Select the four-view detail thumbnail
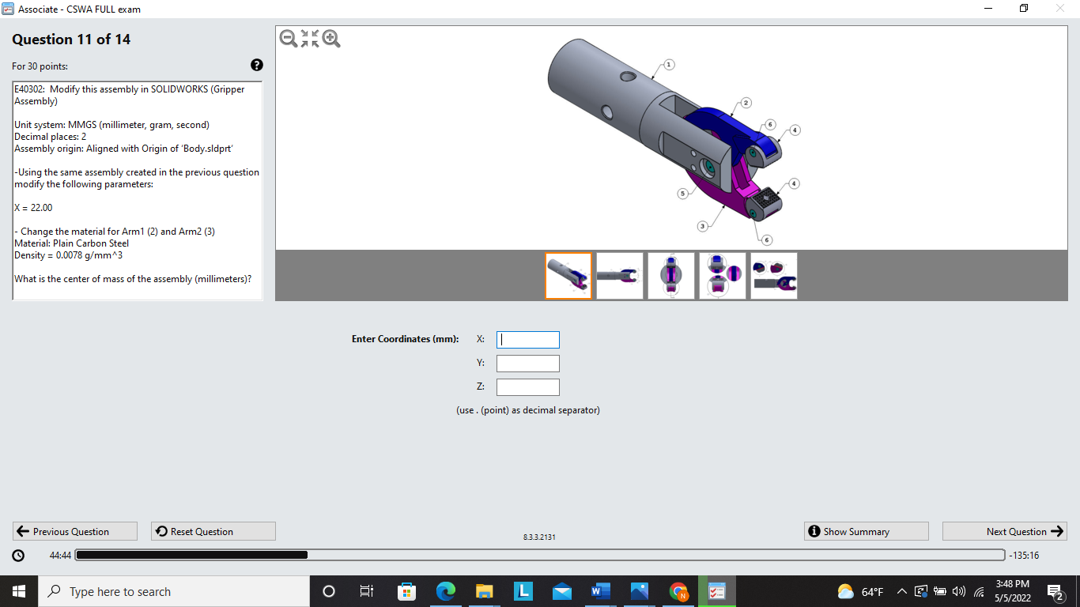1080x607 pixels. (723, 276)
